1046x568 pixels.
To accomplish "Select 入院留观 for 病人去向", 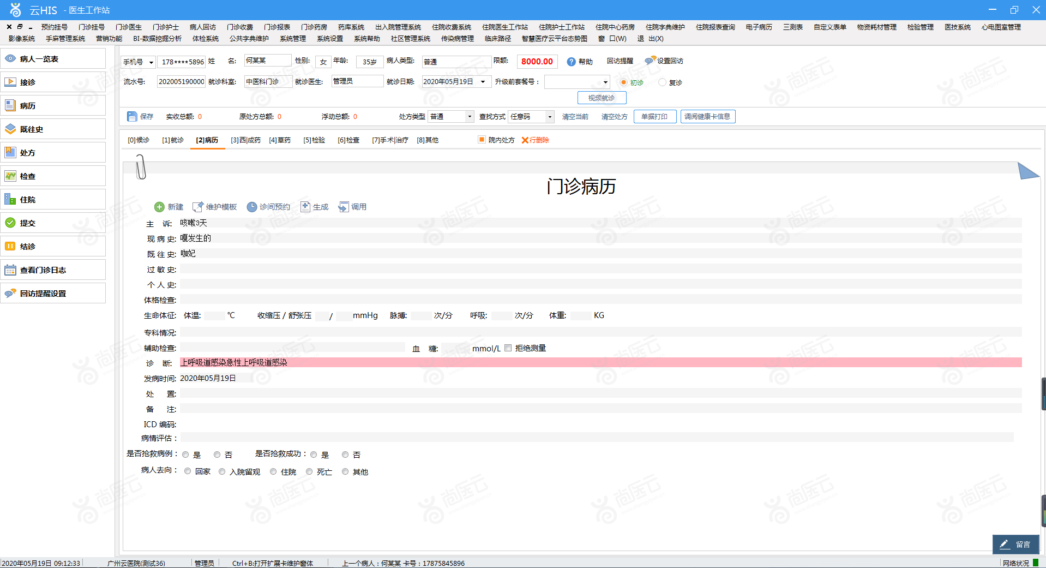I will click(222, 471).
